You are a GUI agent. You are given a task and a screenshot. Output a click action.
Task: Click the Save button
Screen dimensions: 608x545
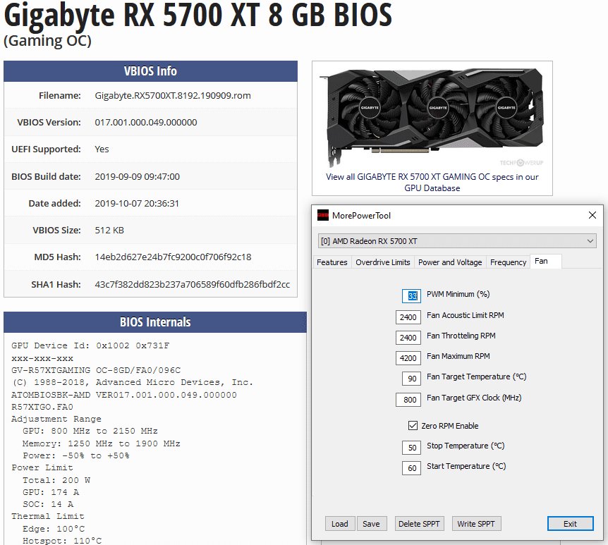(371, 524)
